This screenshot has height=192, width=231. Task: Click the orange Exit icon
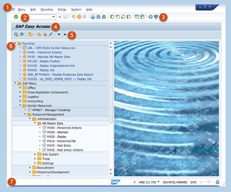(79, 17)
